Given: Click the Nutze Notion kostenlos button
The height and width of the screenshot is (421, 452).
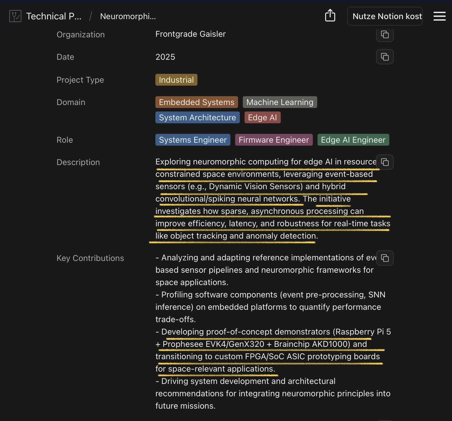Looking at the screenshot, I should click(385, 16).
